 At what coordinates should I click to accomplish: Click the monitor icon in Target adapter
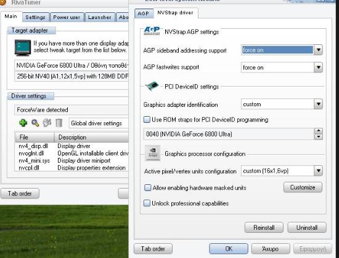[23, 47]
